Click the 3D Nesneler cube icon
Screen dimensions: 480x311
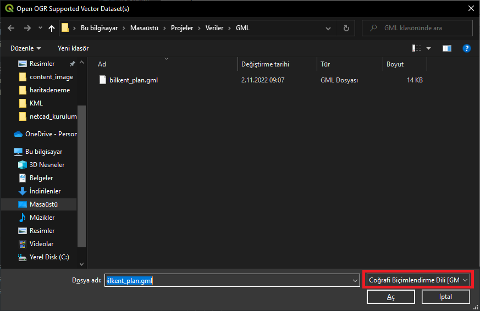click(23, 165)
